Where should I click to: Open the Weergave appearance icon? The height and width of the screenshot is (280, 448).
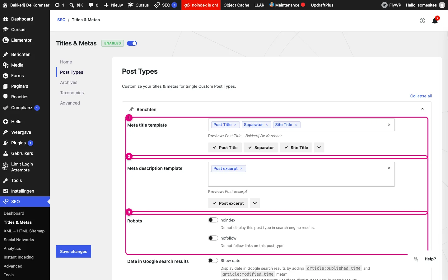tap(5, 132)
